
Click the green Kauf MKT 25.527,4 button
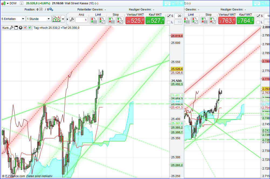pos(155,20)
